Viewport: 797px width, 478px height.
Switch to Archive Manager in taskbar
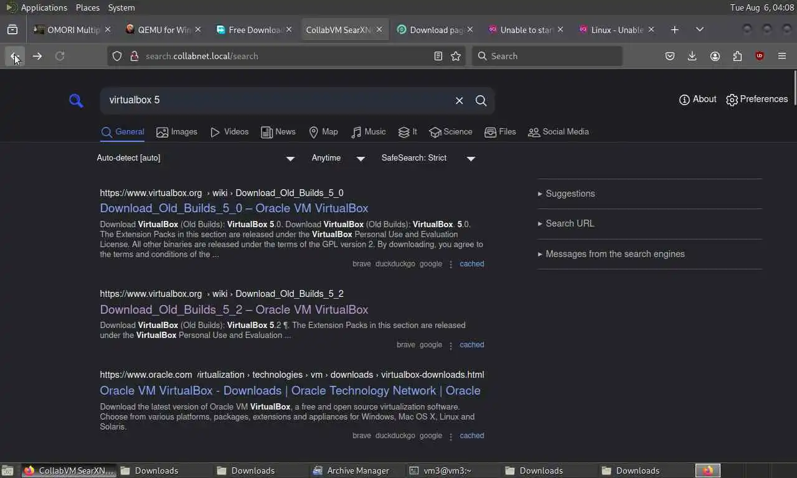(357, 471)
